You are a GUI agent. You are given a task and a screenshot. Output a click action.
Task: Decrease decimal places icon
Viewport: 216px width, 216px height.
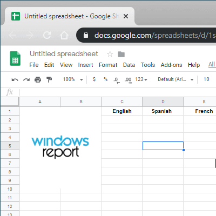pyautogui.click(x=117, y=80)
